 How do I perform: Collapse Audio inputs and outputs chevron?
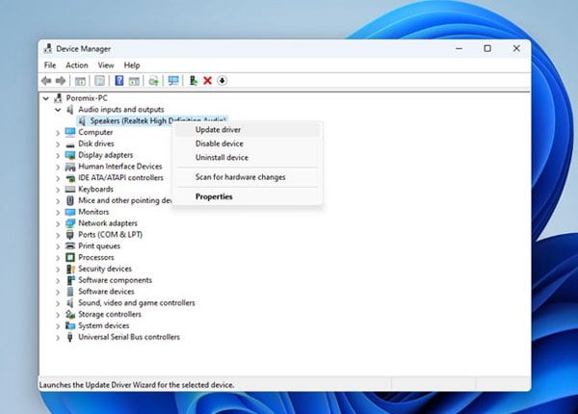coord(58,110)
